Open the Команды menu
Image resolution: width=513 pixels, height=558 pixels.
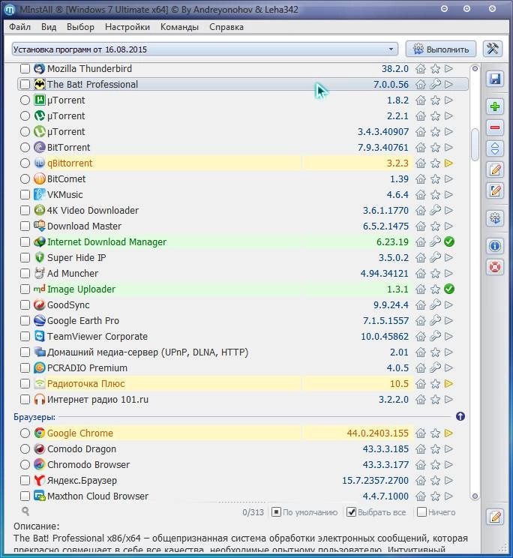point(180,27)
